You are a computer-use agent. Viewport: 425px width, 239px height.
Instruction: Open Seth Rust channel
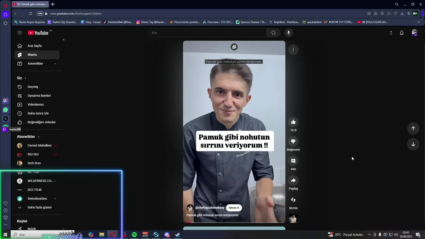tap(37, 163)
